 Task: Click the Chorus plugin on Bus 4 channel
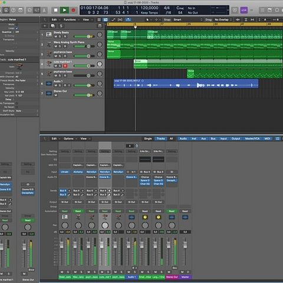coord(145,177)
